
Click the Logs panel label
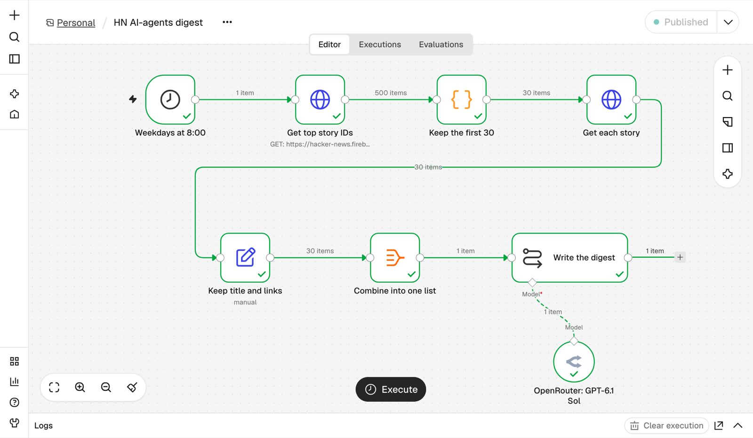coord(43,425)
